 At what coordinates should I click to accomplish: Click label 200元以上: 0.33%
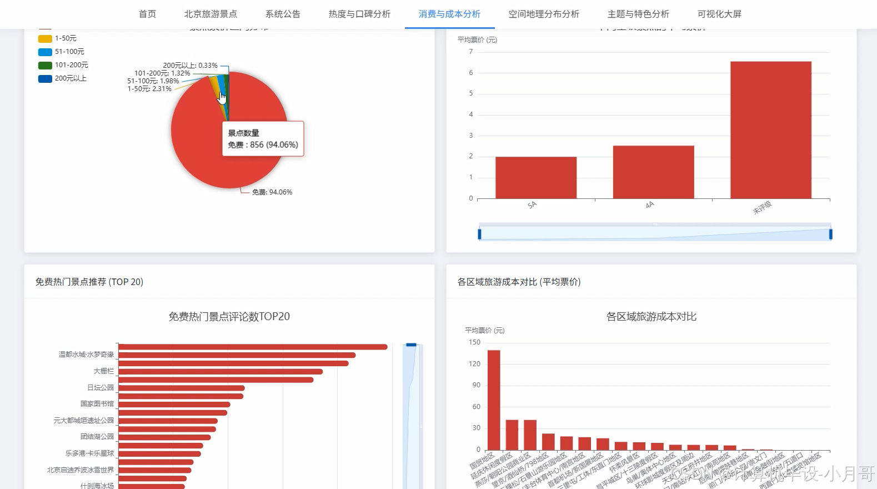[x=190, y=66]
